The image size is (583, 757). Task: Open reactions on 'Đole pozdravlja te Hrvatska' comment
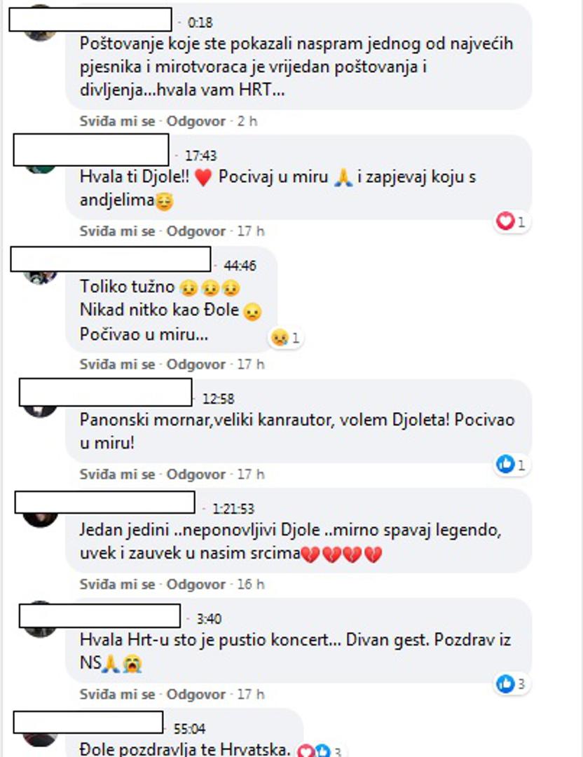pyautogui.click(x=319, y=751)
